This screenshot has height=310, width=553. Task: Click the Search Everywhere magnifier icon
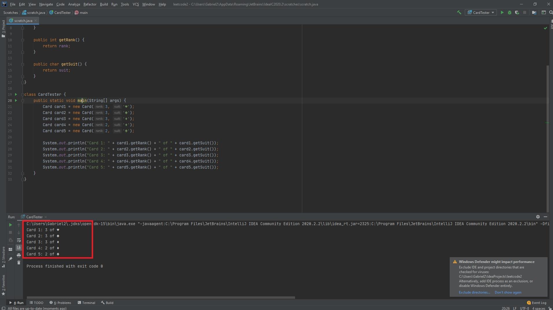click(551, 12)
